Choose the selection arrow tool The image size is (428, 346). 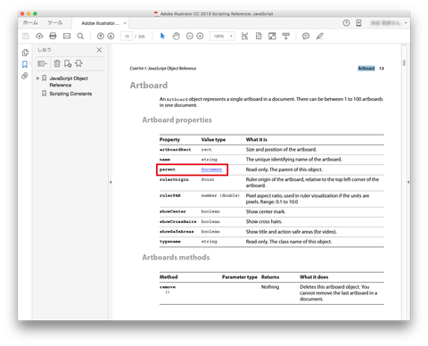162,36
